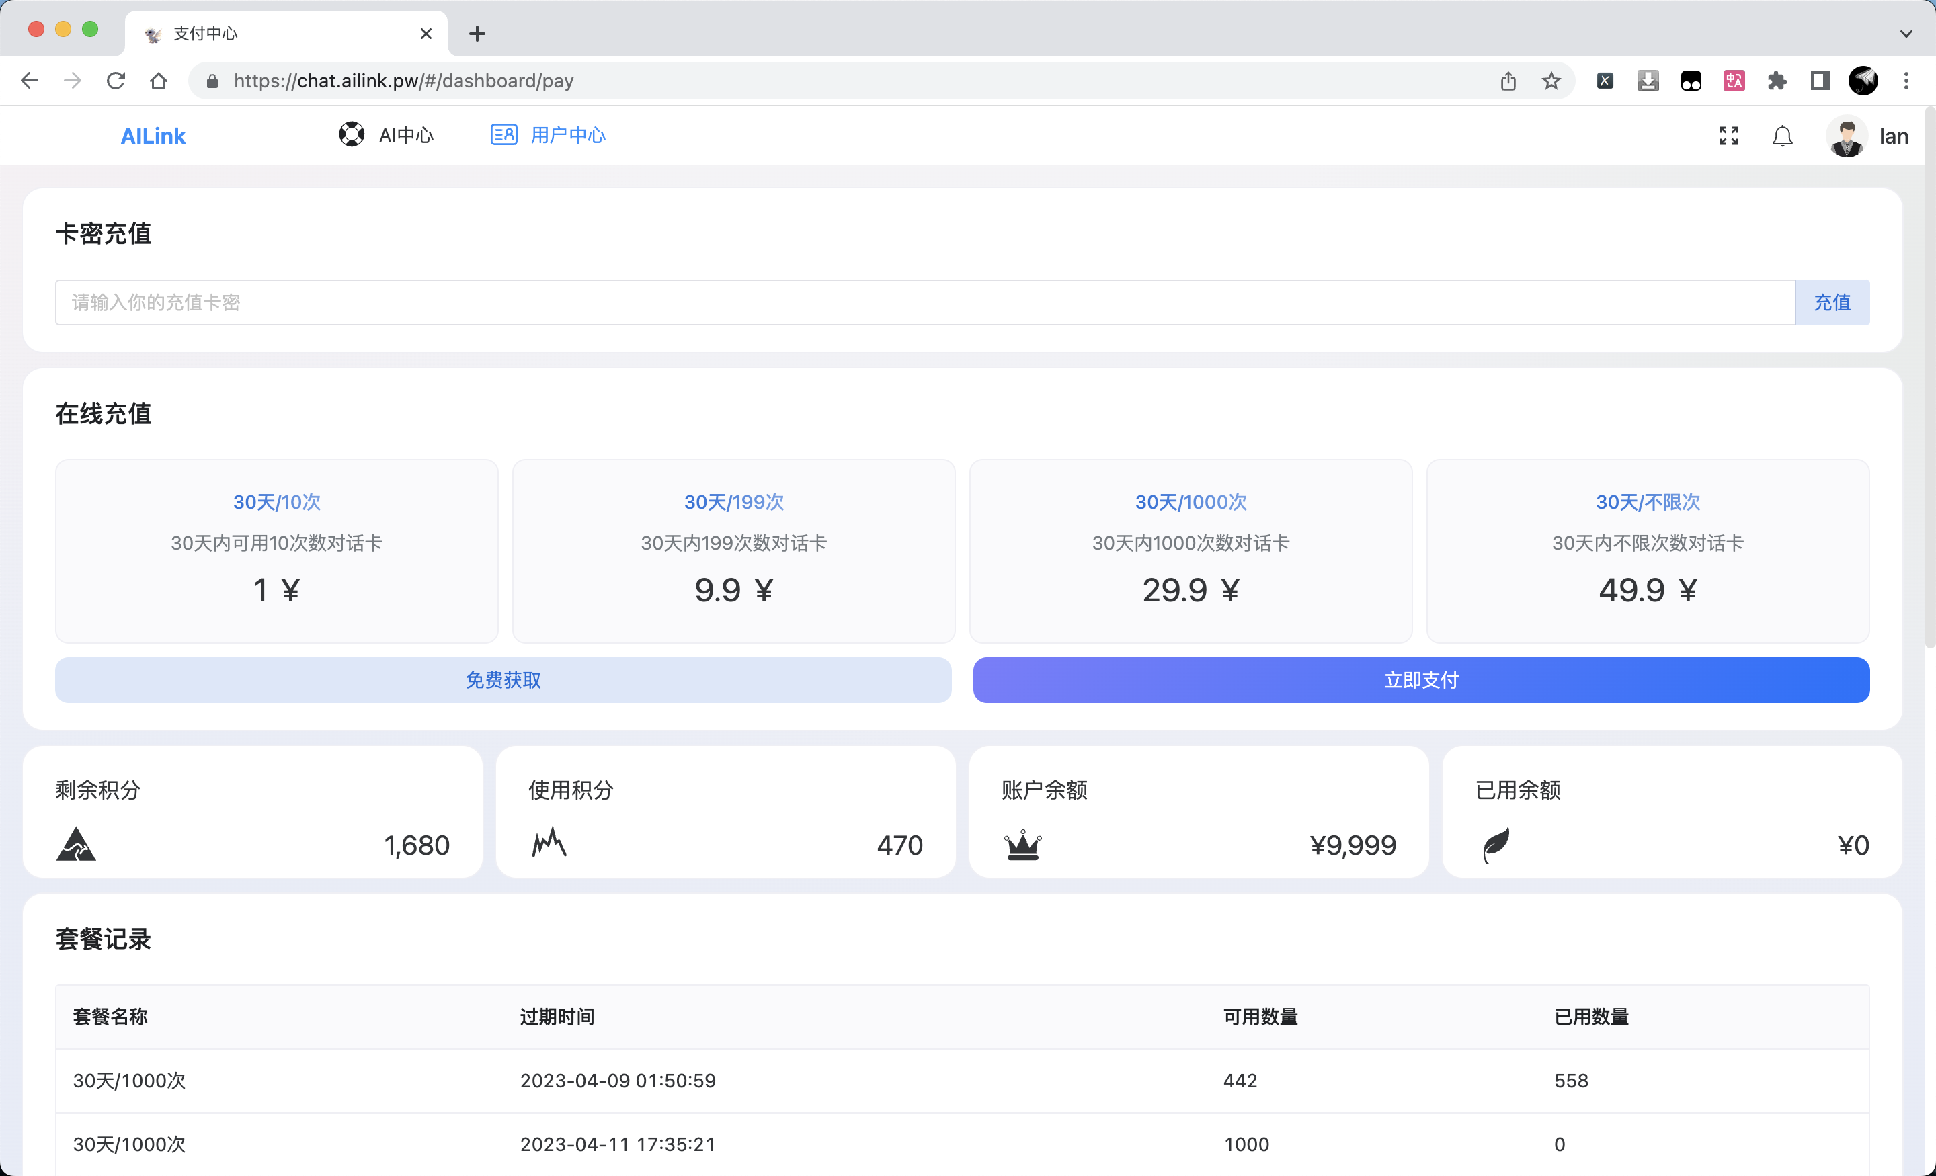Click the browser forward arrow
This screenshot has height=1176, width=1936.
[73, 80]
